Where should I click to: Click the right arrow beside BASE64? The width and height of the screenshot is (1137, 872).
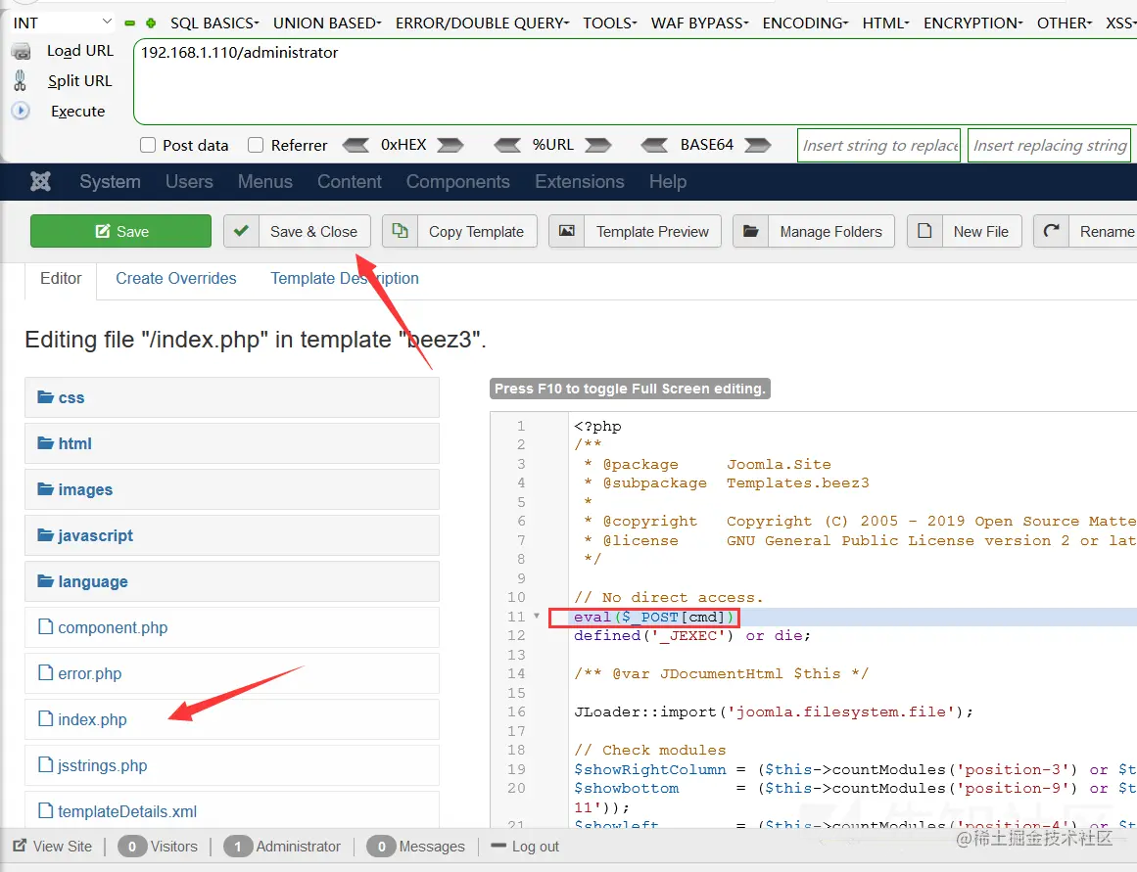757,145
